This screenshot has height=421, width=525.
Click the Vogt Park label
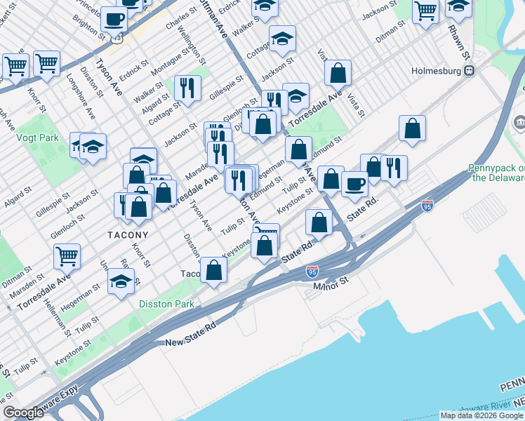point(37,138)
